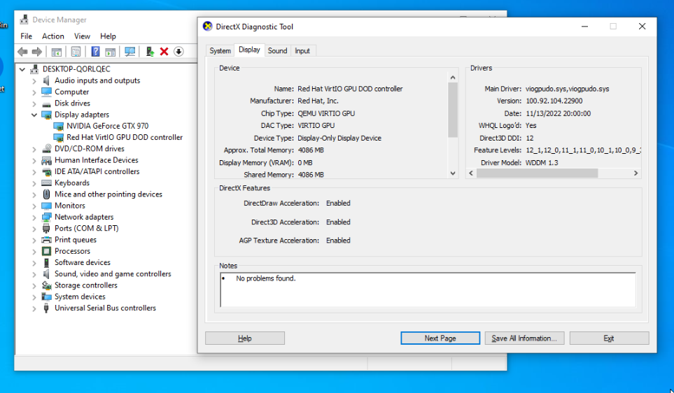Click the Help question mark toolbar icon
Screen dimensions: 674x393
(95, 52)
